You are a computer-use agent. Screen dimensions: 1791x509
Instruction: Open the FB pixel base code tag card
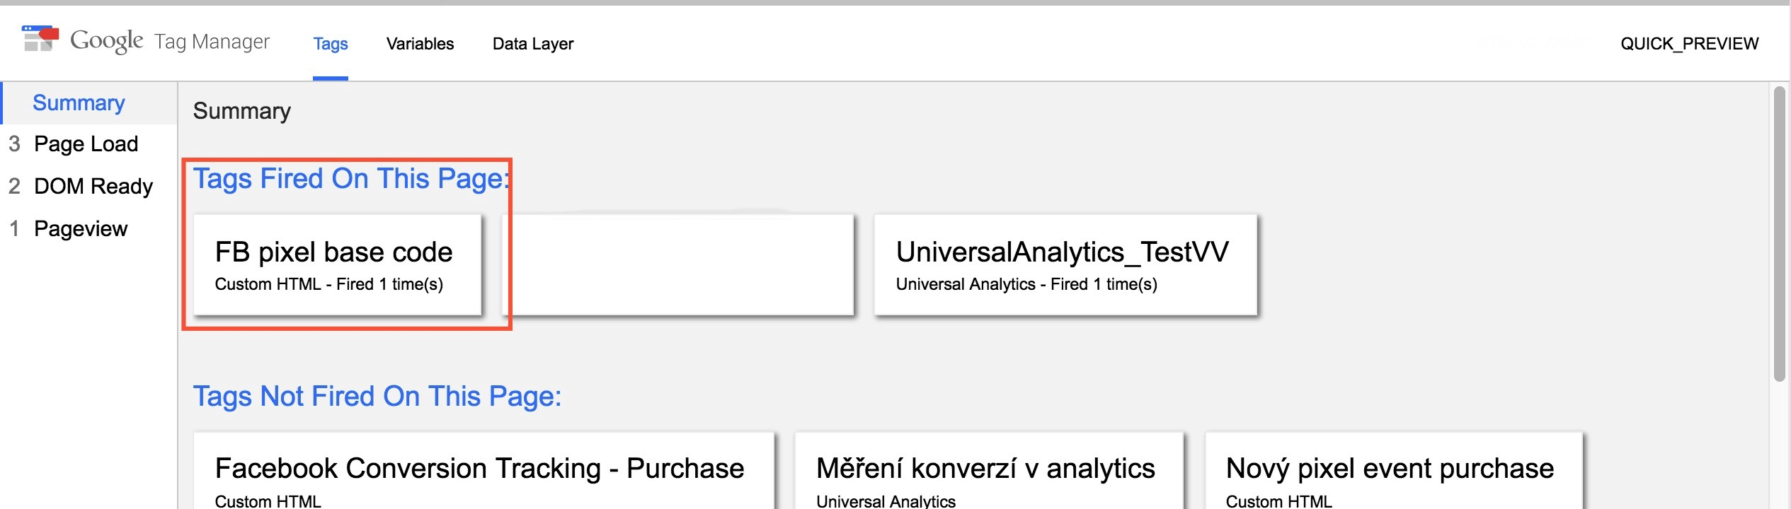click(338, 265)
